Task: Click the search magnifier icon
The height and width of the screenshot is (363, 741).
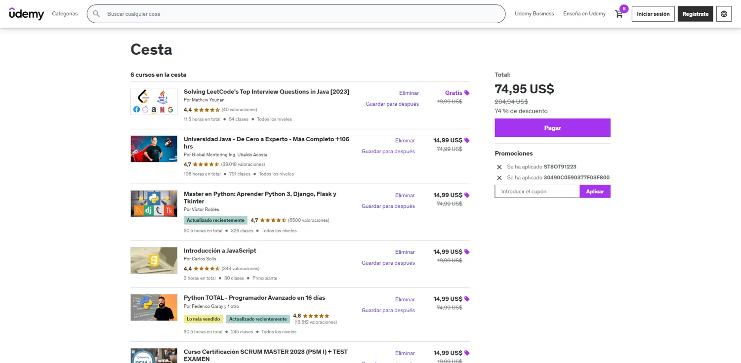Action: [x=96, y=14]
